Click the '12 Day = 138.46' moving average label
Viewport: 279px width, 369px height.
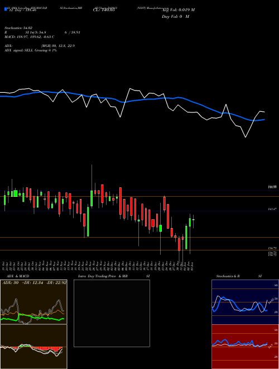click(x=22, y=10)
